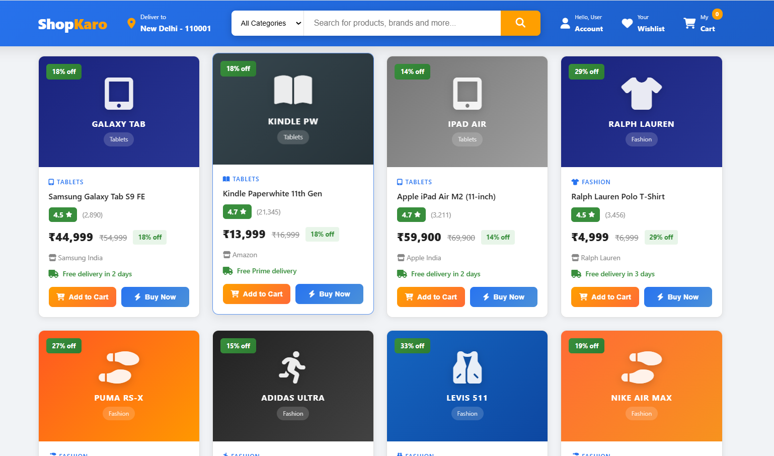
Task: Buy Now the Kindle Paperwhite
Action: [329, 294]
